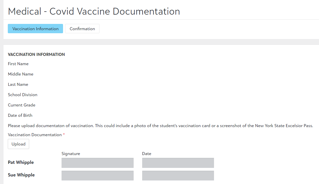Click the Vaccination Documentation required label
Screen dimensions: 319x184
coord(35,135)
